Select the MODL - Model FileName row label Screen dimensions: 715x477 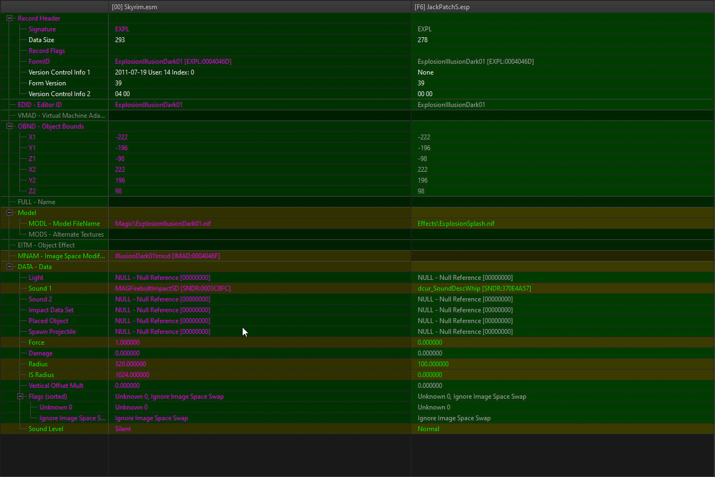click(x=64, y=224)
